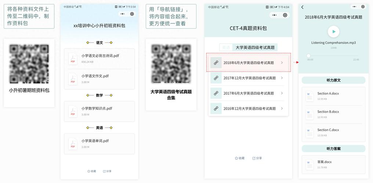Tap the Word icon of Section C.docx

tap(310, 133)
